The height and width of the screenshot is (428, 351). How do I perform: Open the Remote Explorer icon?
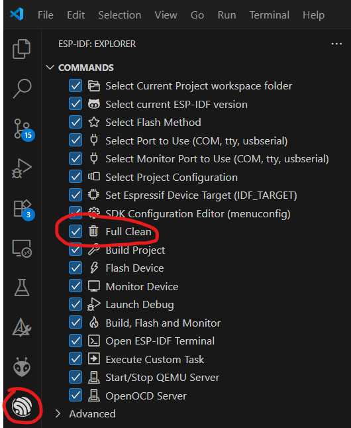point(22,248)
